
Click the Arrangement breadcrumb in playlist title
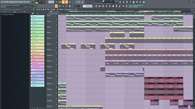(69, 9)
